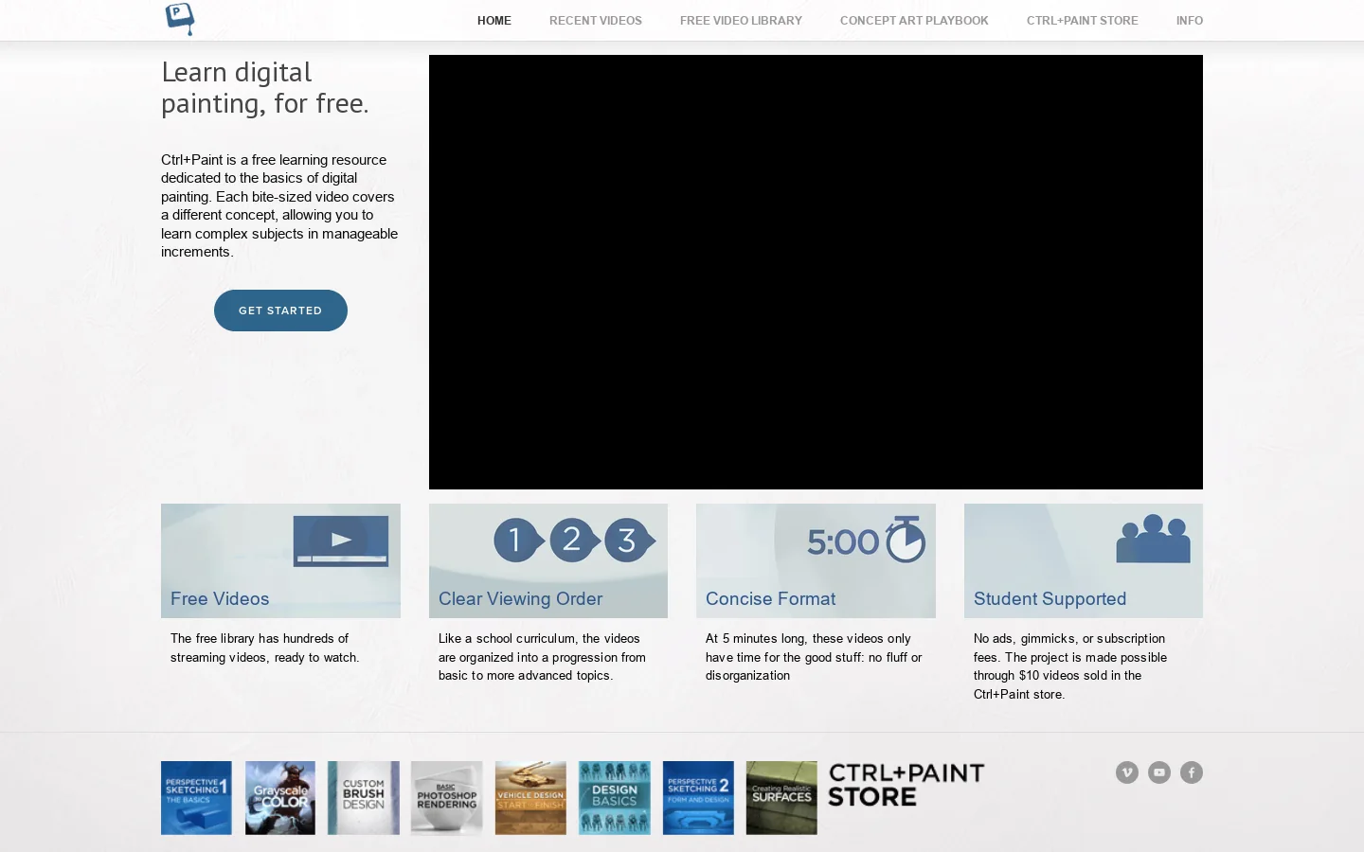Open the CTRL+PAINT STORE menu item
The image size is (1364, 852).
coord(1083,20)
